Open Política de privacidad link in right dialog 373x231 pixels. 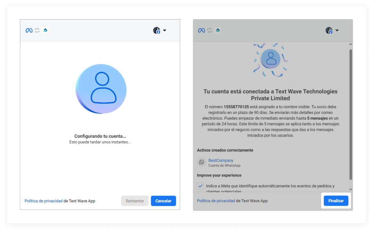tap(216, 201)
